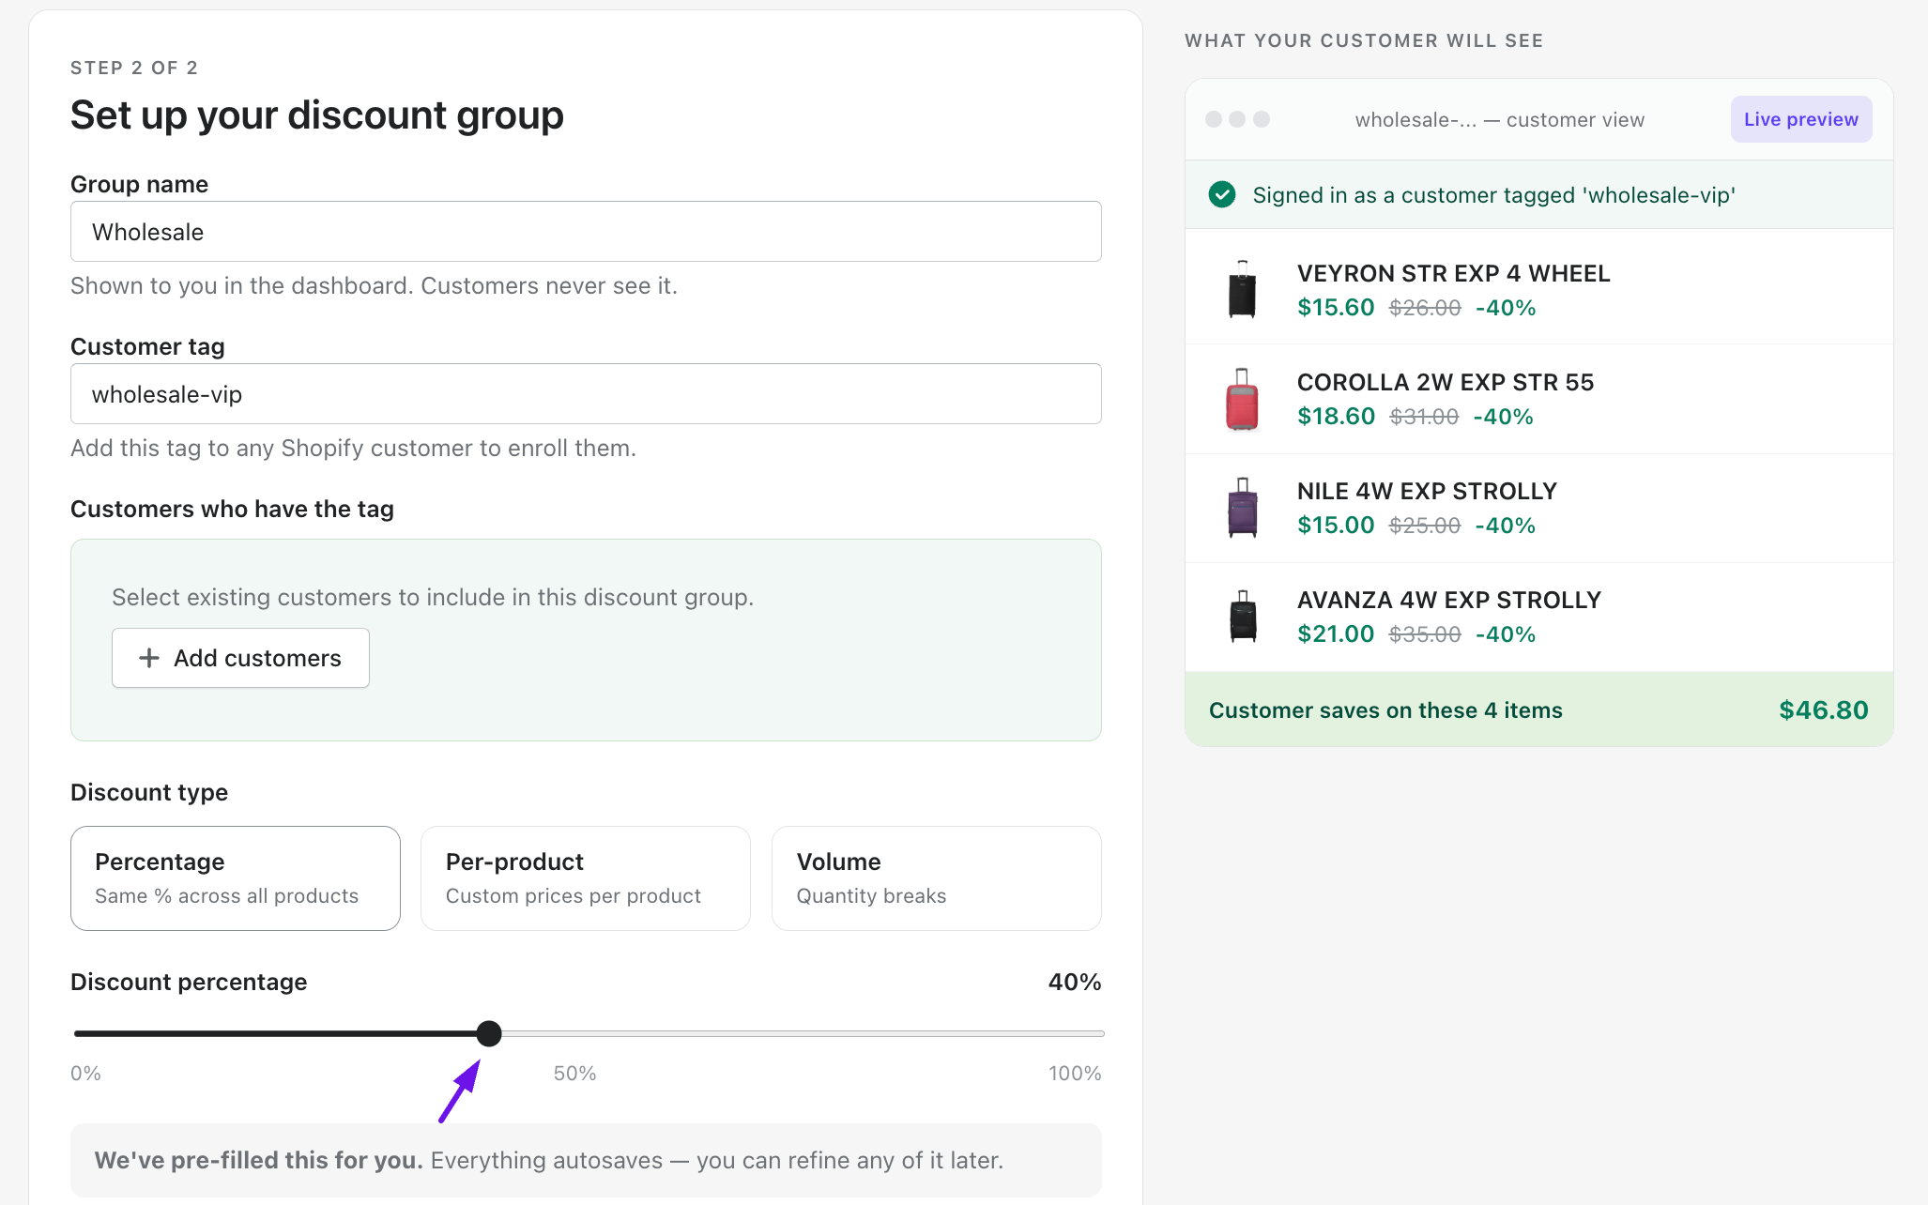Click the NILE 4W EXP STROLLY title
Image resolution: width=1928 pixels, height=1205 pixels.
(1427, 491)
